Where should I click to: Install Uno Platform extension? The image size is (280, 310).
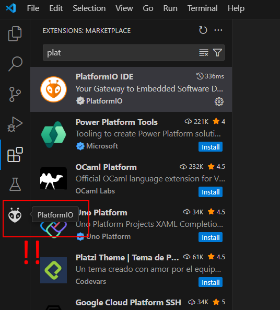tap(211, 237)
